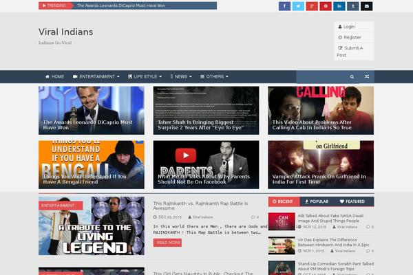Open the Pinterest social icon
The height and width of the screenshot is (275, 413).
point(326,6)
